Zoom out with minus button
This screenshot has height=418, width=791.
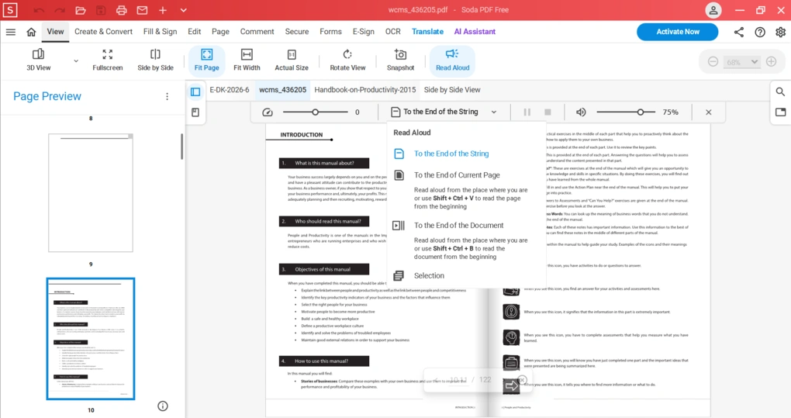point(713,61)
